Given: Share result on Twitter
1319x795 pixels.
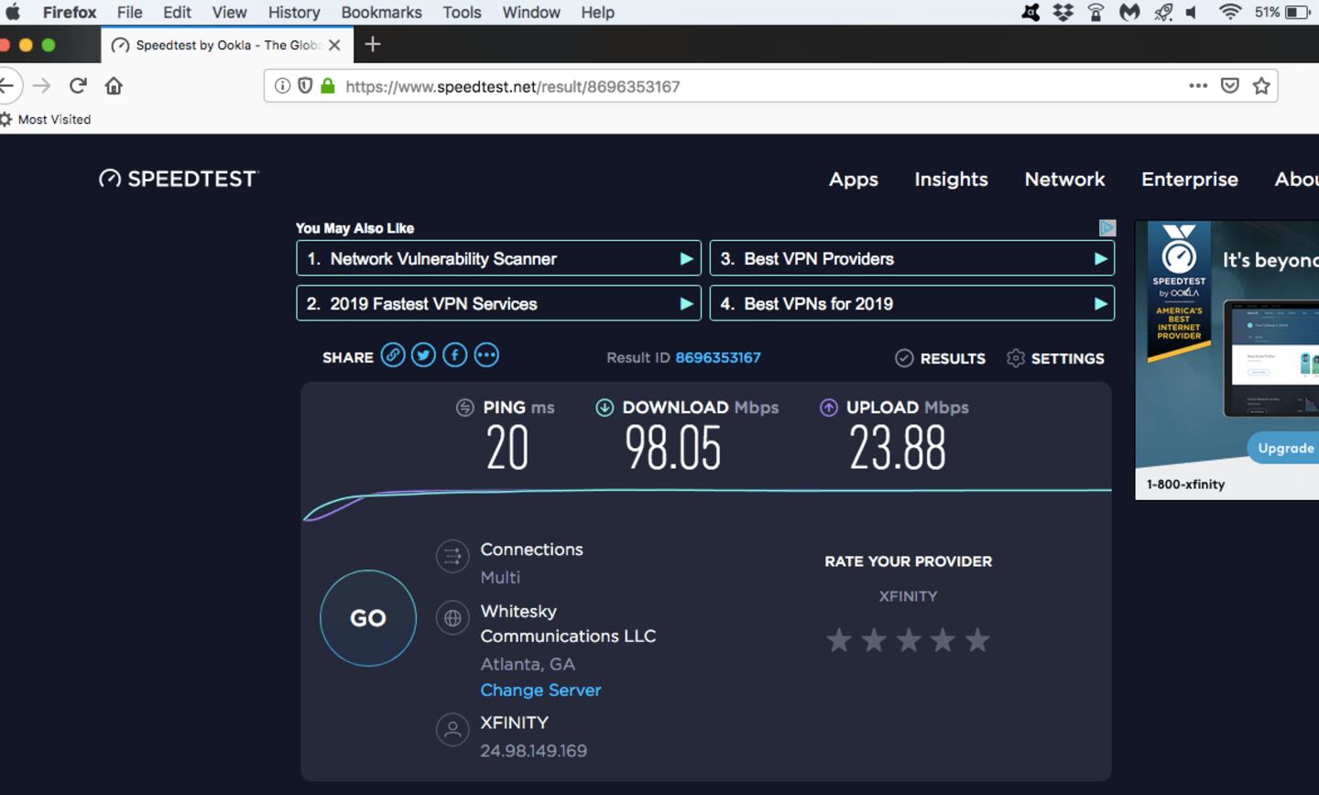Looking at the screenshot, I should pyautogui.click(x=423, y=355).
